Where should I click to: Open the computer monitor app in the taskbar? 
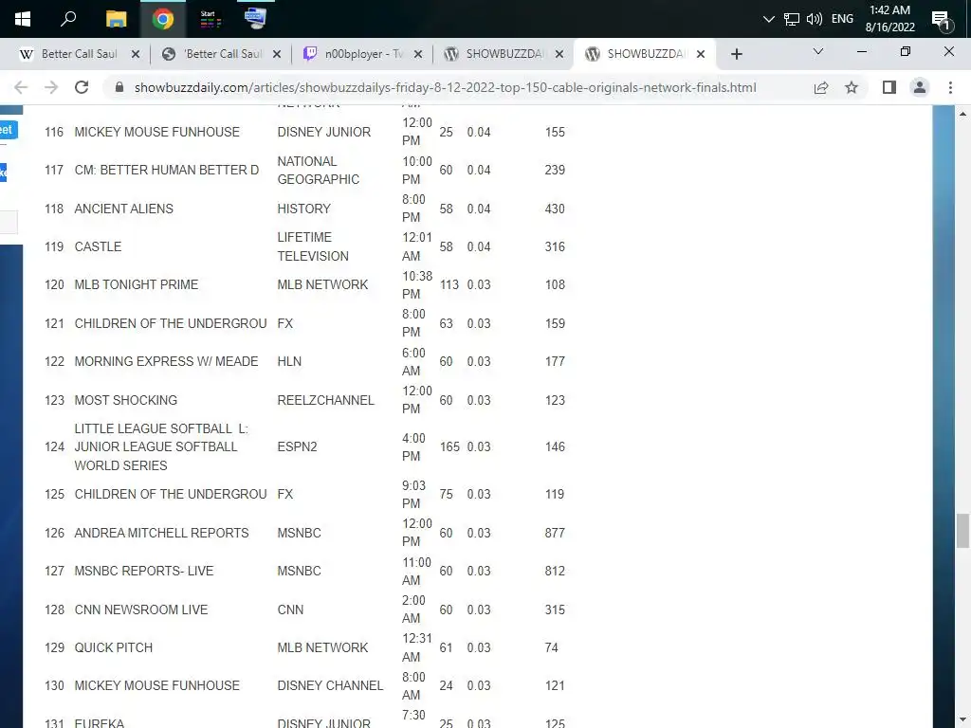tap(255, 19)
